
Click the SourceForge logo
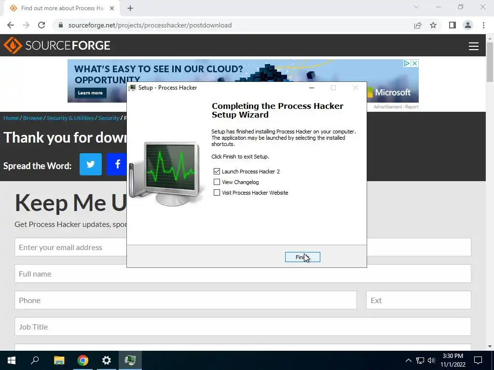(x=57, y=45)
